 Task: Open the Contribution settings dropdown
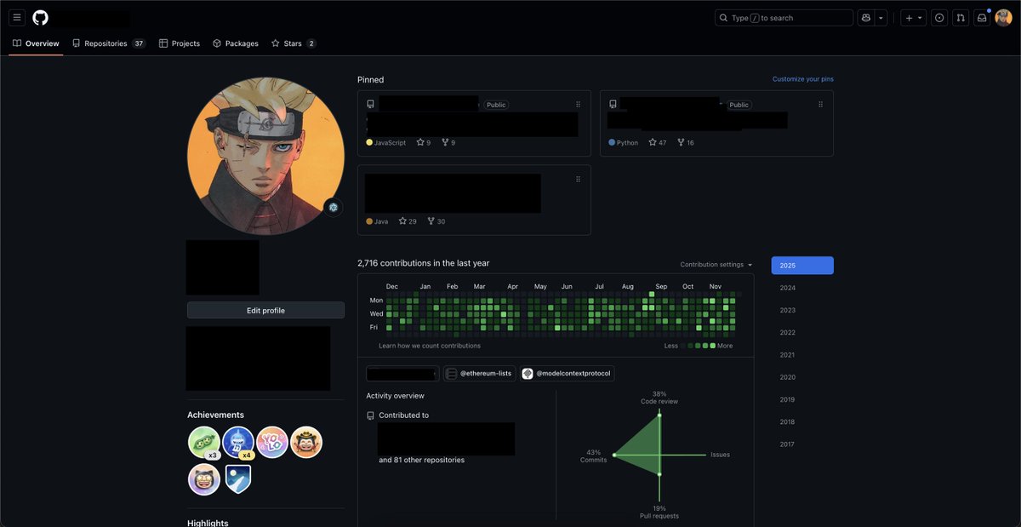[x=716, y=265]
